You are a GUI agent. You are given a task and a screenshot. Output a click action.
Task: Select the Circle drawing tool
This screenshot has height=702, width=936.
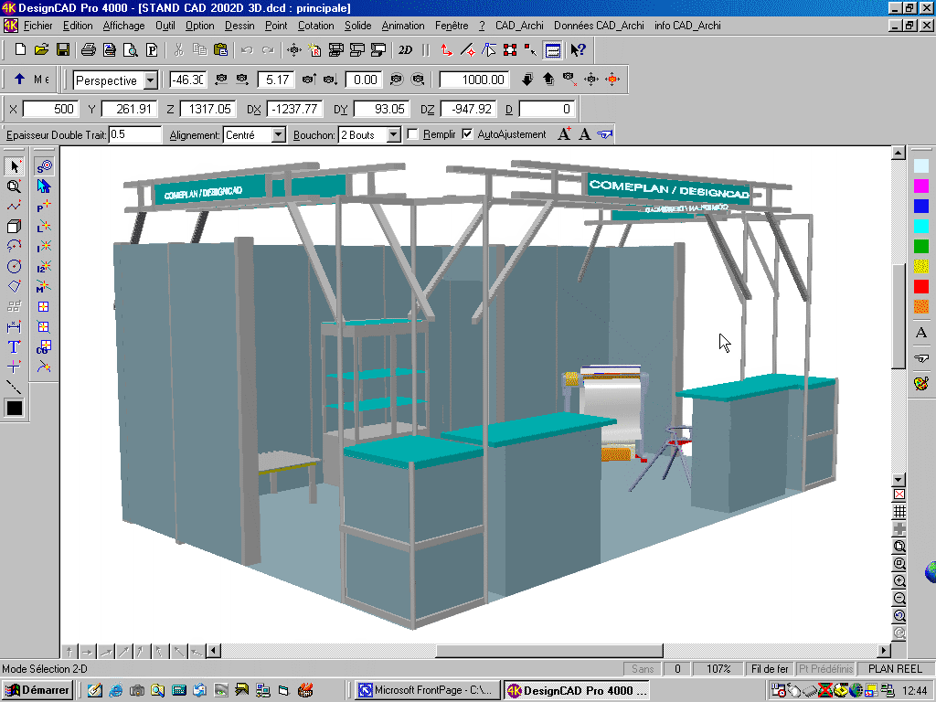(15, 266)
